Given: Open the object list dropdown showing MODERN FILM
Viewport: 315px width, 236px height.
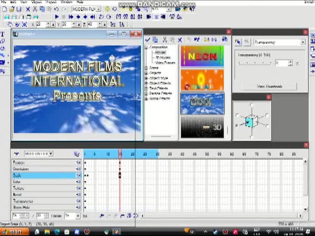Looking at the screenshot, I should pos(98,9).
